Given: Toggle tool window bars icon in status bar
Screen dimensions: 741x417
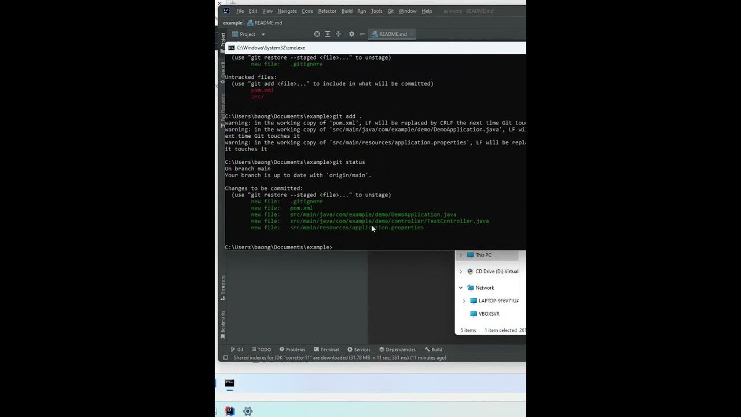Looking at the screenshot, I should tap(225, 357).
